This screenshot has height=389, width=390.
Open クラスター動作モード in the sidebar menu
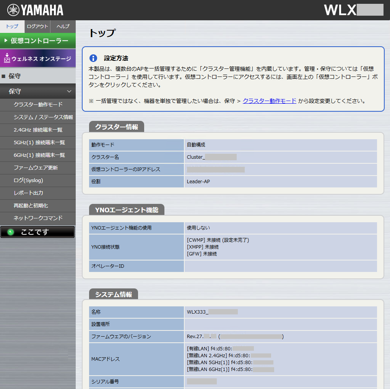pyautogui.click(x=38, y=104)
